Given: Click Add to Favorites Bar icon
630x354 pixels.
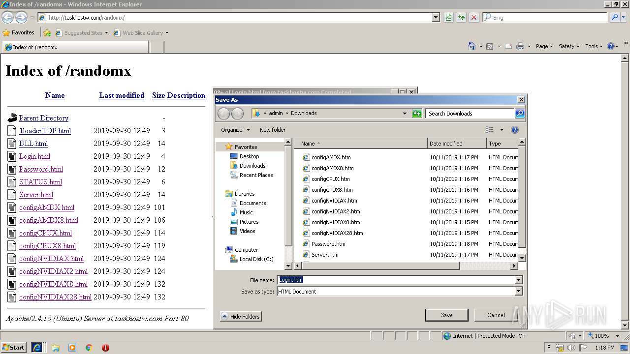Looking at the screenshot, I should click(47, 33).
